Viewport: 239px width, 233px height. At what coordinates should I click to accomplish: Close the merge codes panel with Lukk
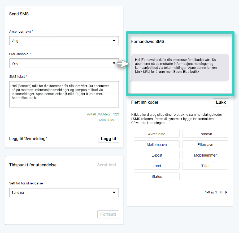[221, 102]
